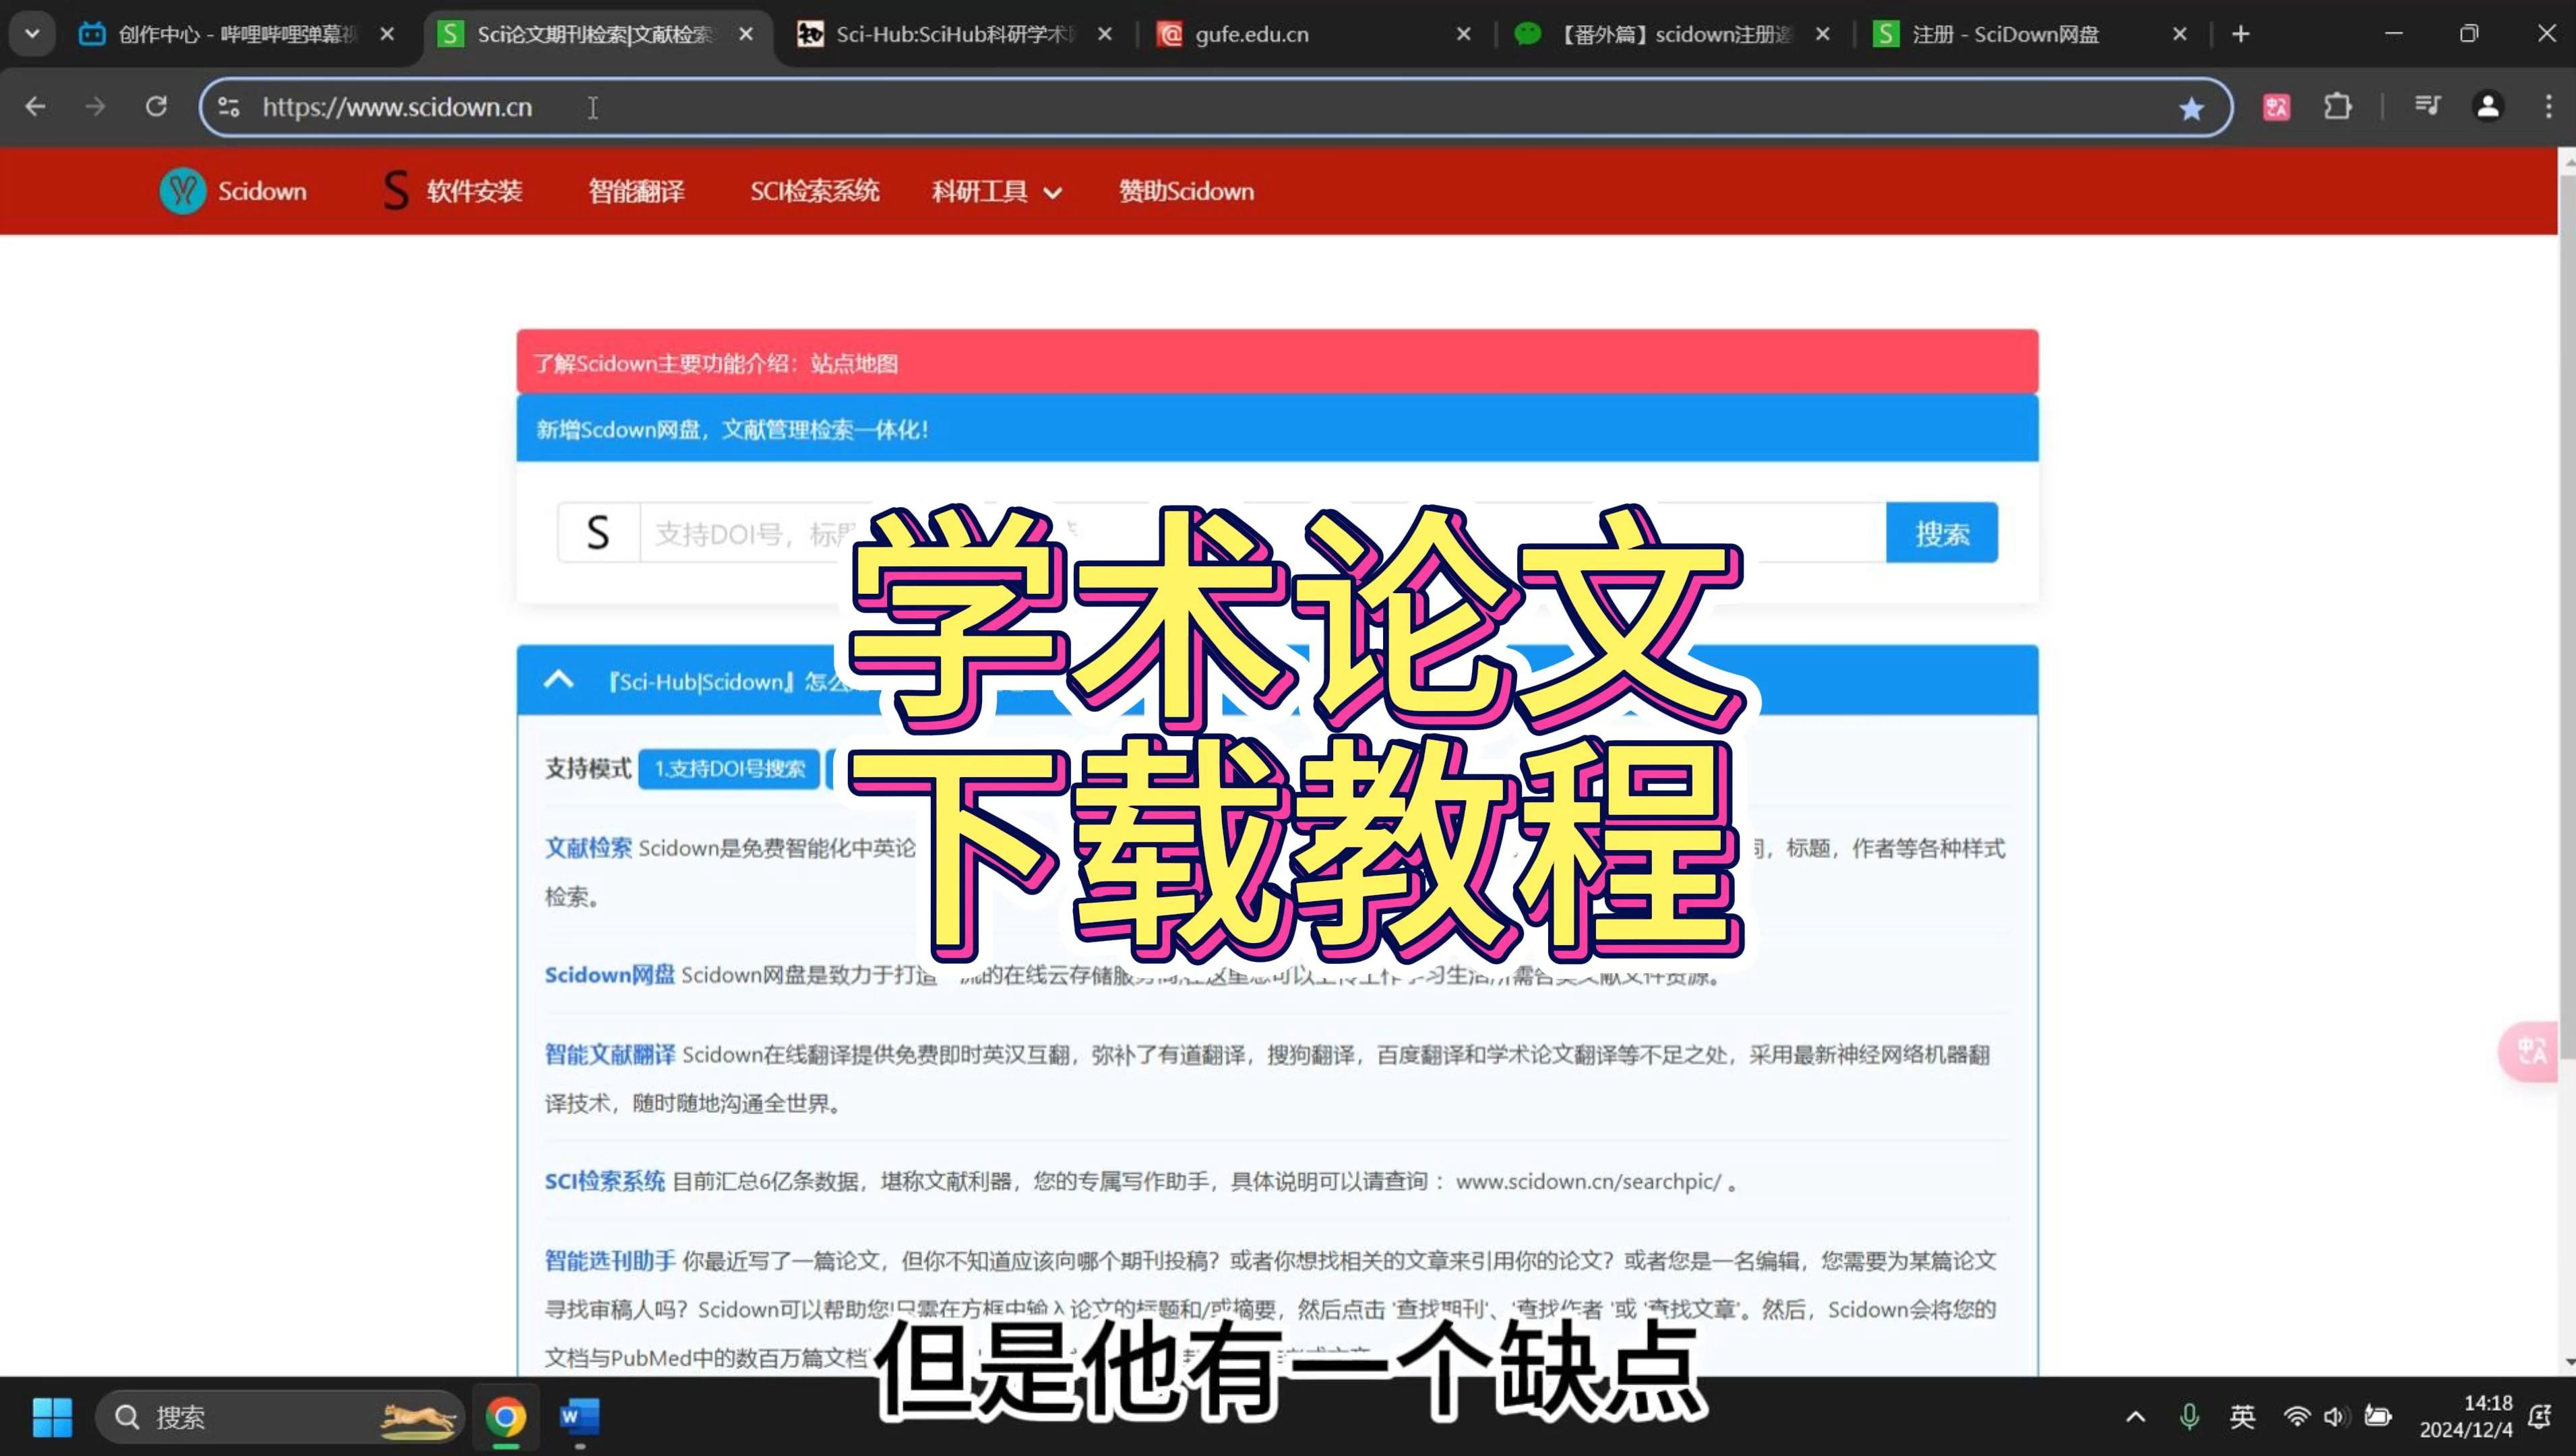The width and height of the screenshot is (2576, 1456).
Task: Open 智能翻译 in the navigation bar
Action: pos(636,191)
